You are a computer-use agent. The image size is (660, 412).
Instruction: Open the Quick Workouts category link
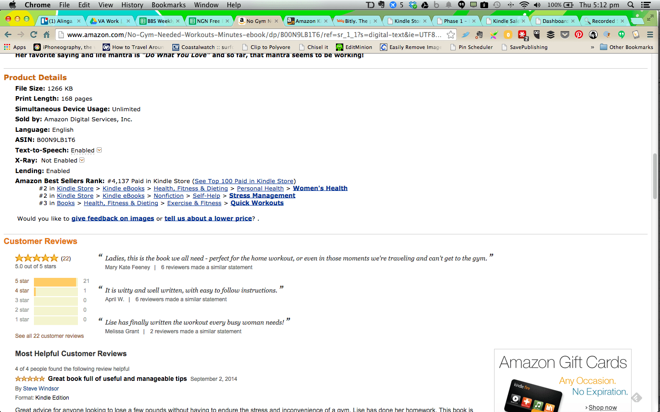(257, 203)
